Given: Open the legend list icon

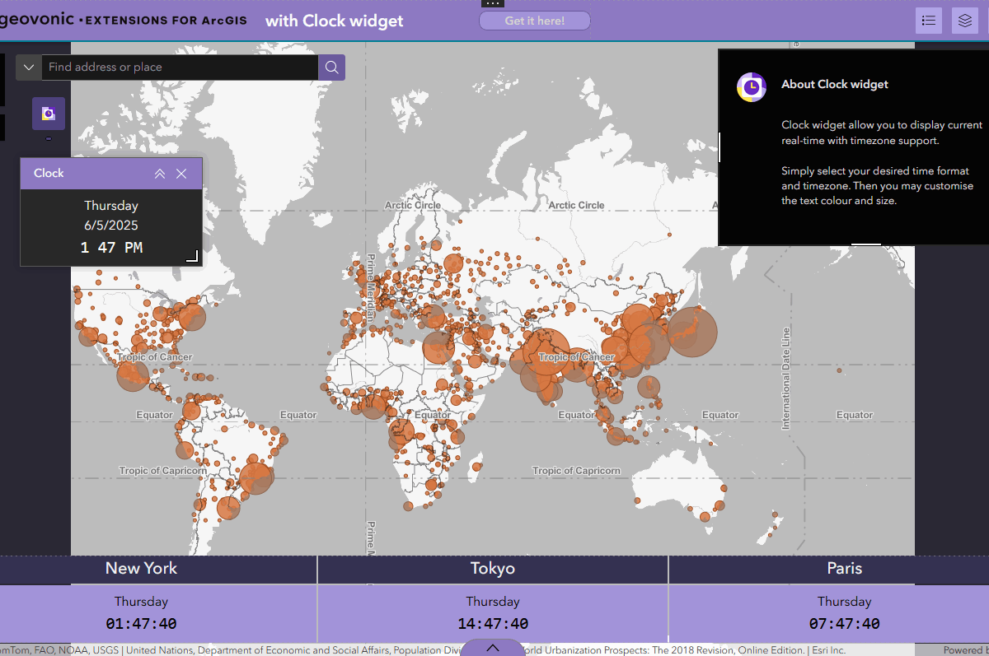Looking at the screenshot, I should pyautogui.click(x=929, y=21).
